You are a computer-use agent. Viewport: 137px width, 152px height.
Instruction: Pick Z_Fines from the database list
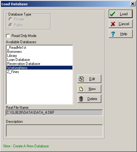(x=39, y=72)
